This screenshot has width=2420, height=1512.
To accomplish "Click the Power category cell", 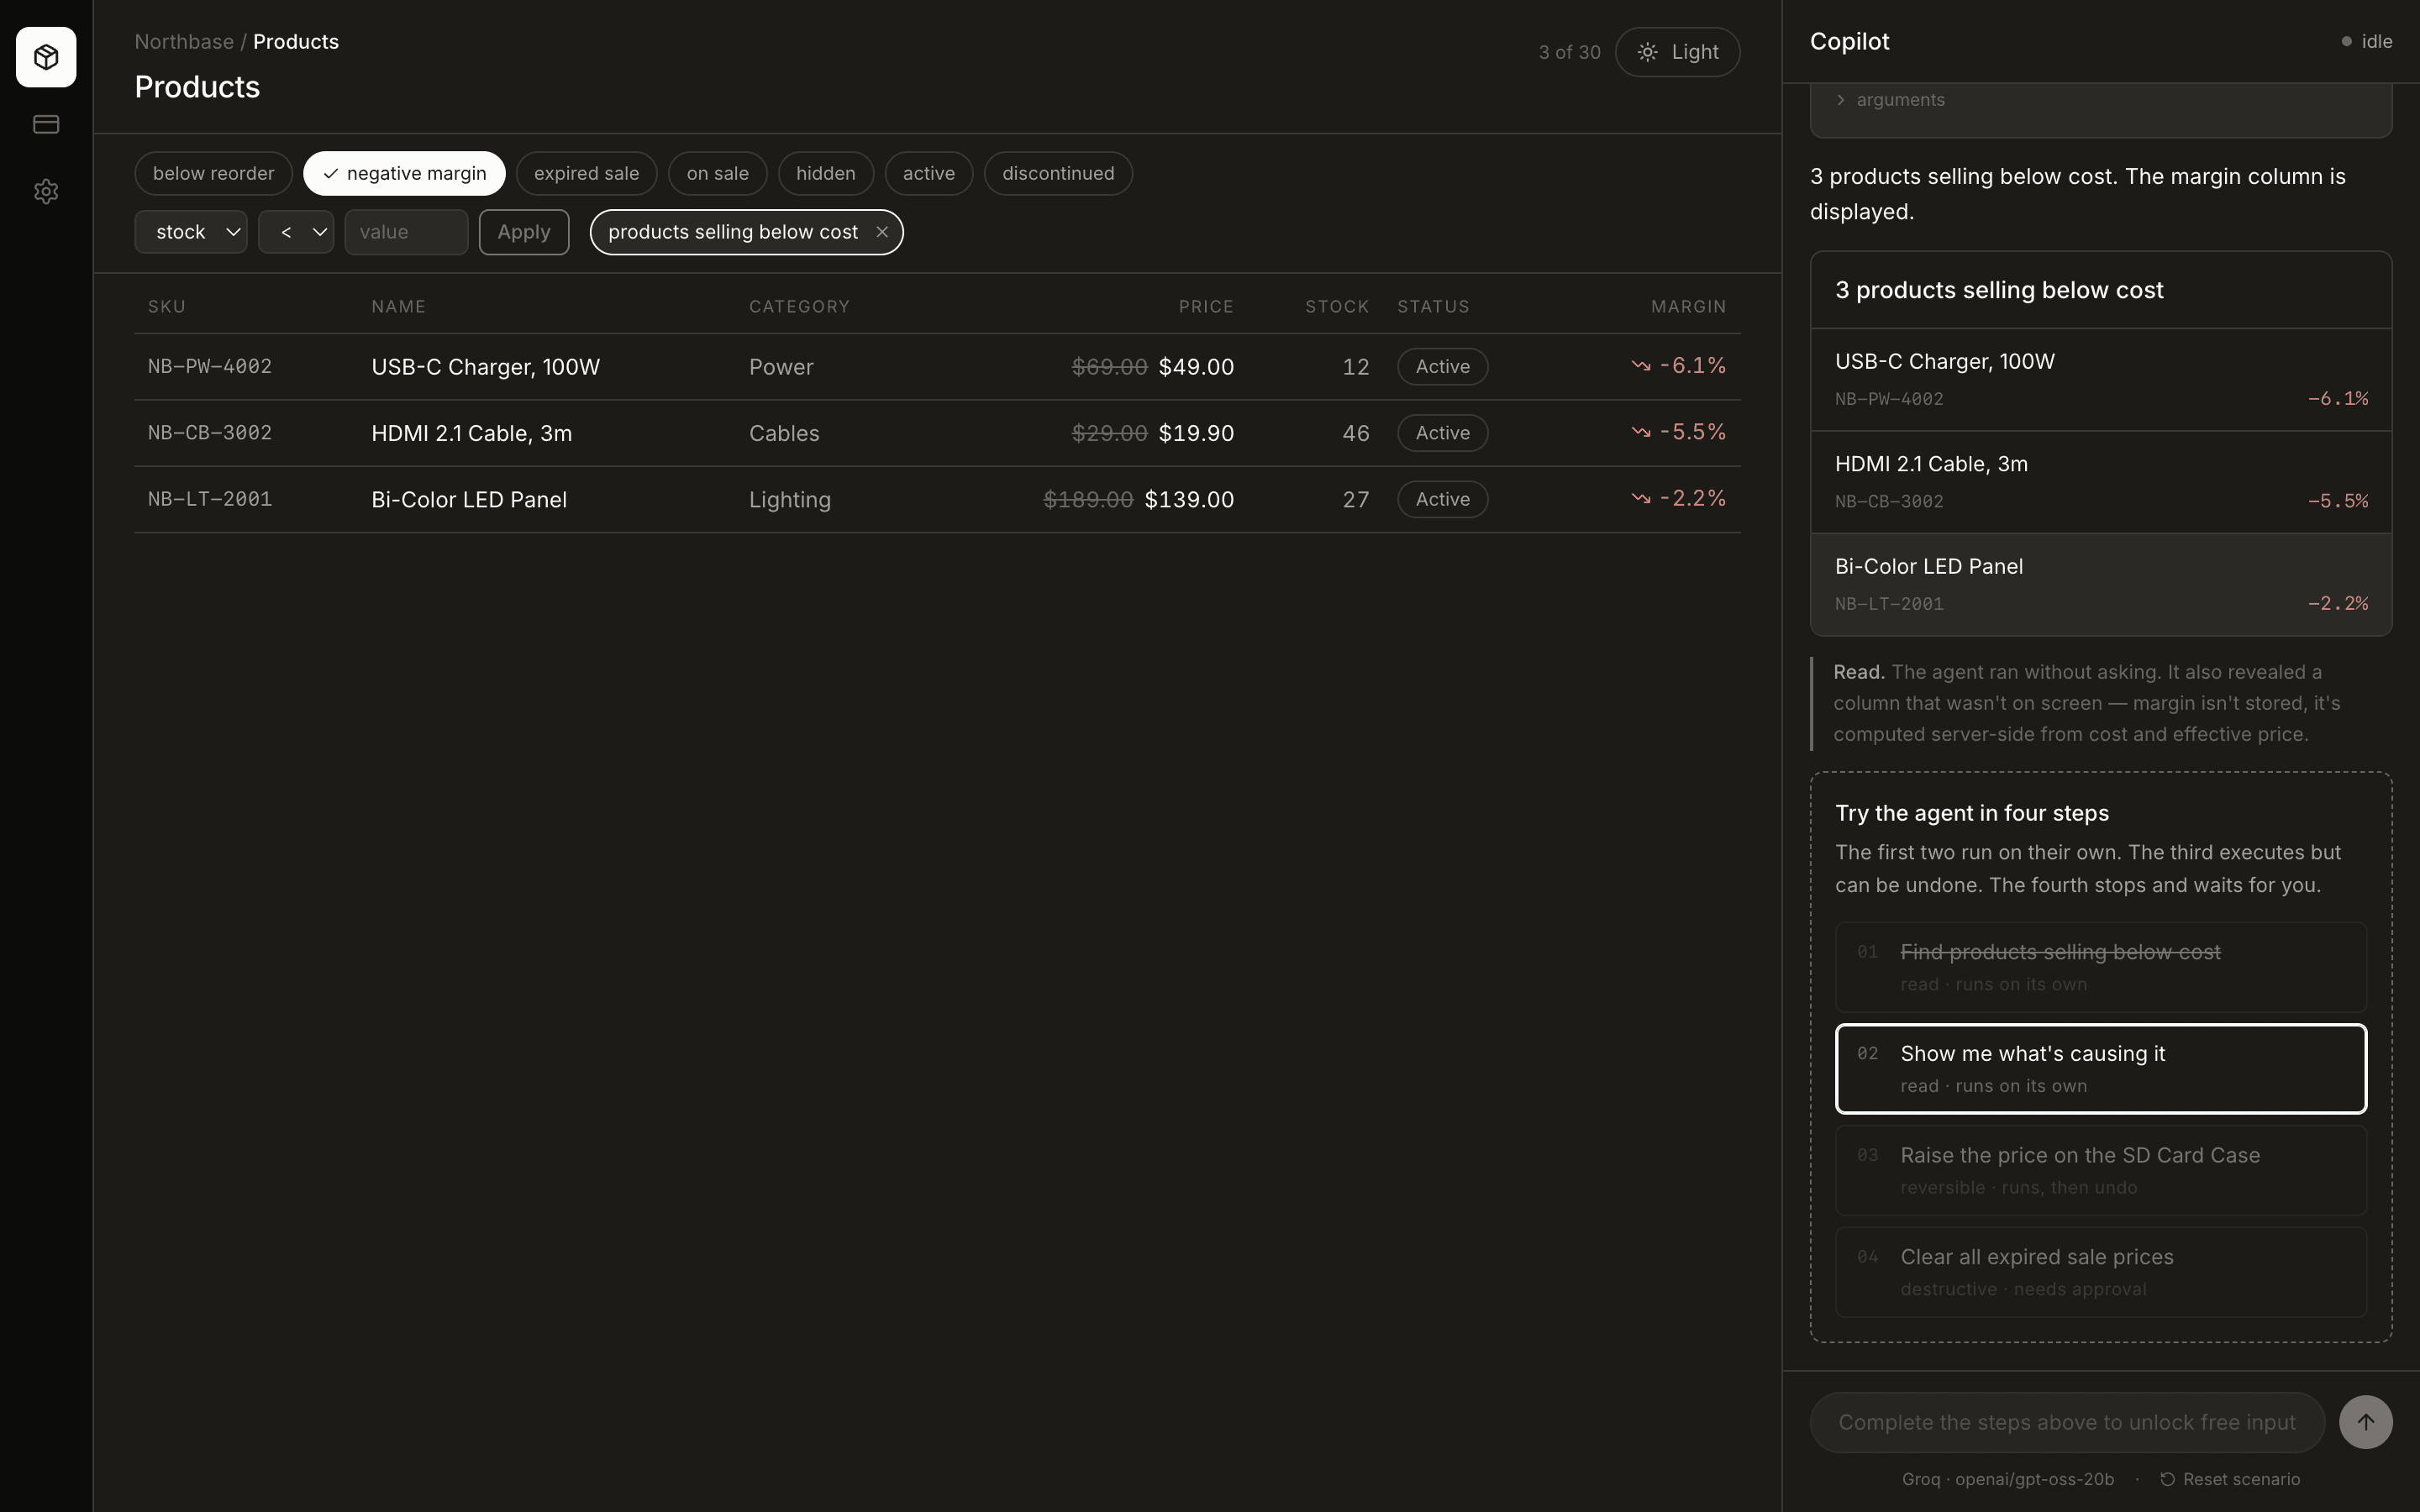I will (x=781, y=367).
